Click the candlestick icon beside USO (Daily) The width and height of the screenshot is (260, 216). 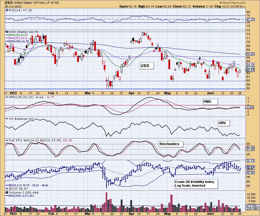[x=7, y=32]
